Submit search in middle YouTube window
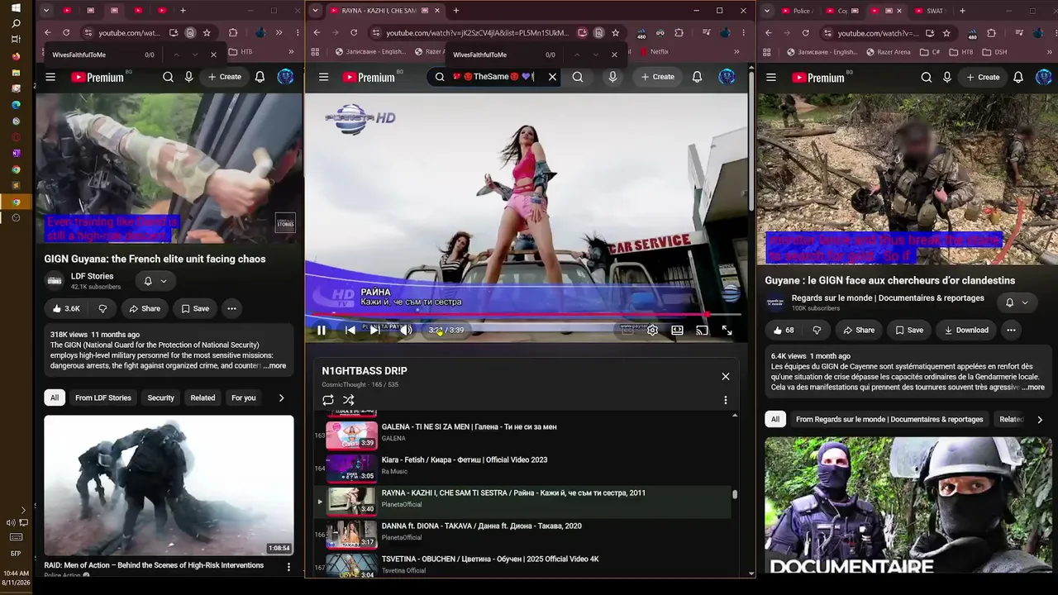 click(578, 77)
